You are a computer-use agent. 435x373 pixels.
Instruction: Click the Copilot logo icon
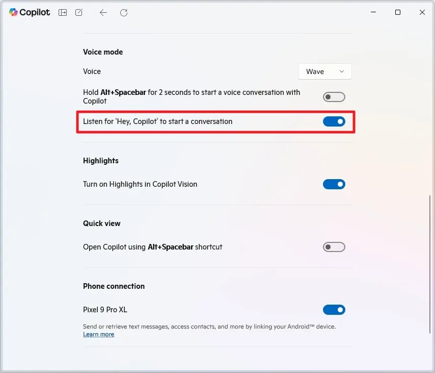[13, 12]
